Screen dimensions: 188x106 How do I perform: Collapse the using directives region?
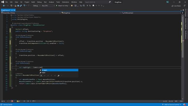point(11,15)
